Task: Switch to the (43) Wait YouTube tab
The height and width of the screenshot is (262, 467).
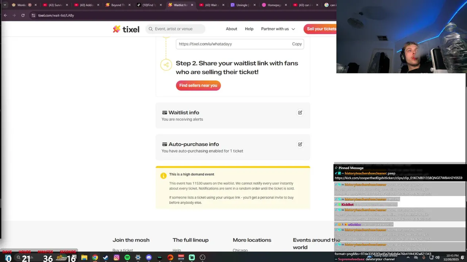Action: [x=211, y=5]
